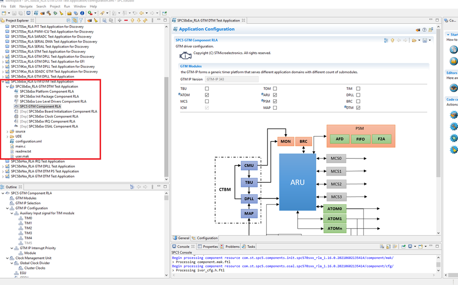Open the save dropdown arrow in GTM Component header
Image resolution: width=458 pixels, height=285 pixels.
click(x=430, y=40)
